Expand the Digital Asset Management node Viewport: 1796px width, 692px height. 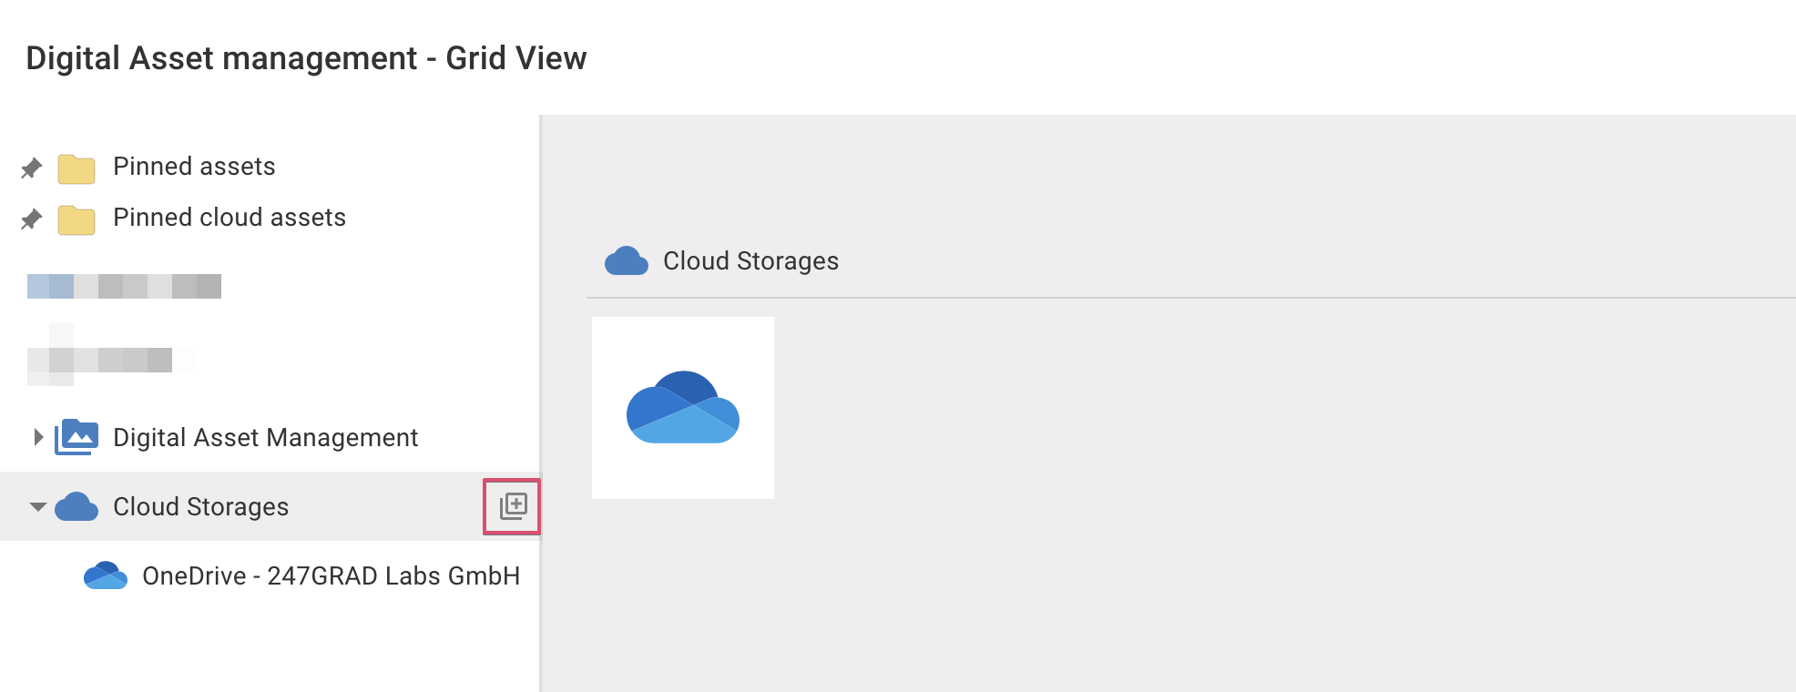(37, 437)
